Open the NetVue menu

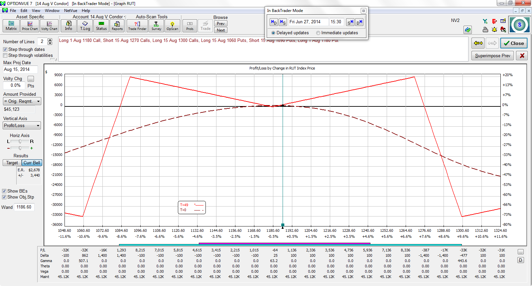pyautogui.click(x=70, y=11)
